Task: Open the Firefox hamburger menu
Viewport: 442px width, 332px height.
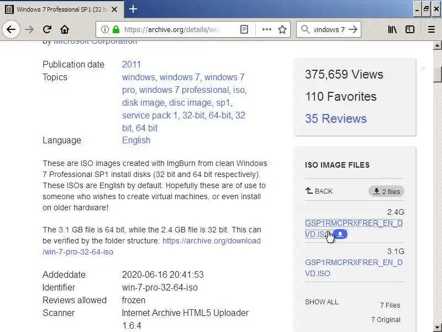Action: (432, 29)
